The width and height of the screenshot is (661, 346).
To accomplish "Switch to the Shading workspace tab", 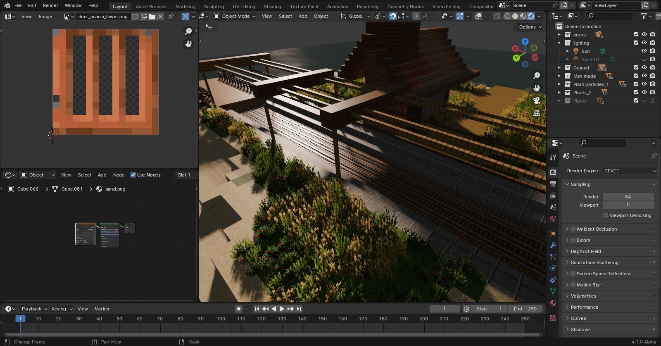I will 272,6.
